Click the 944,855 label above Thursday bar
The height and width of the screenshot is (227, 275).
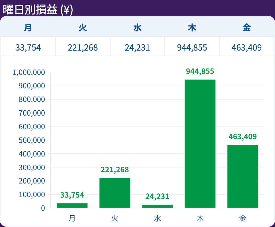pos(200,71)
